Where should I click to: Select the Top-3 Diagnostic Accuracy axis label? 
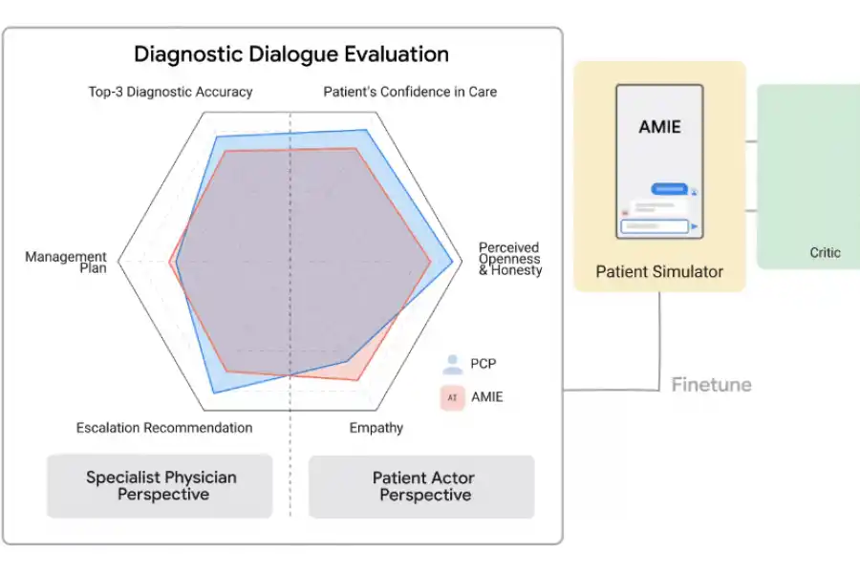tap(170, 93)
